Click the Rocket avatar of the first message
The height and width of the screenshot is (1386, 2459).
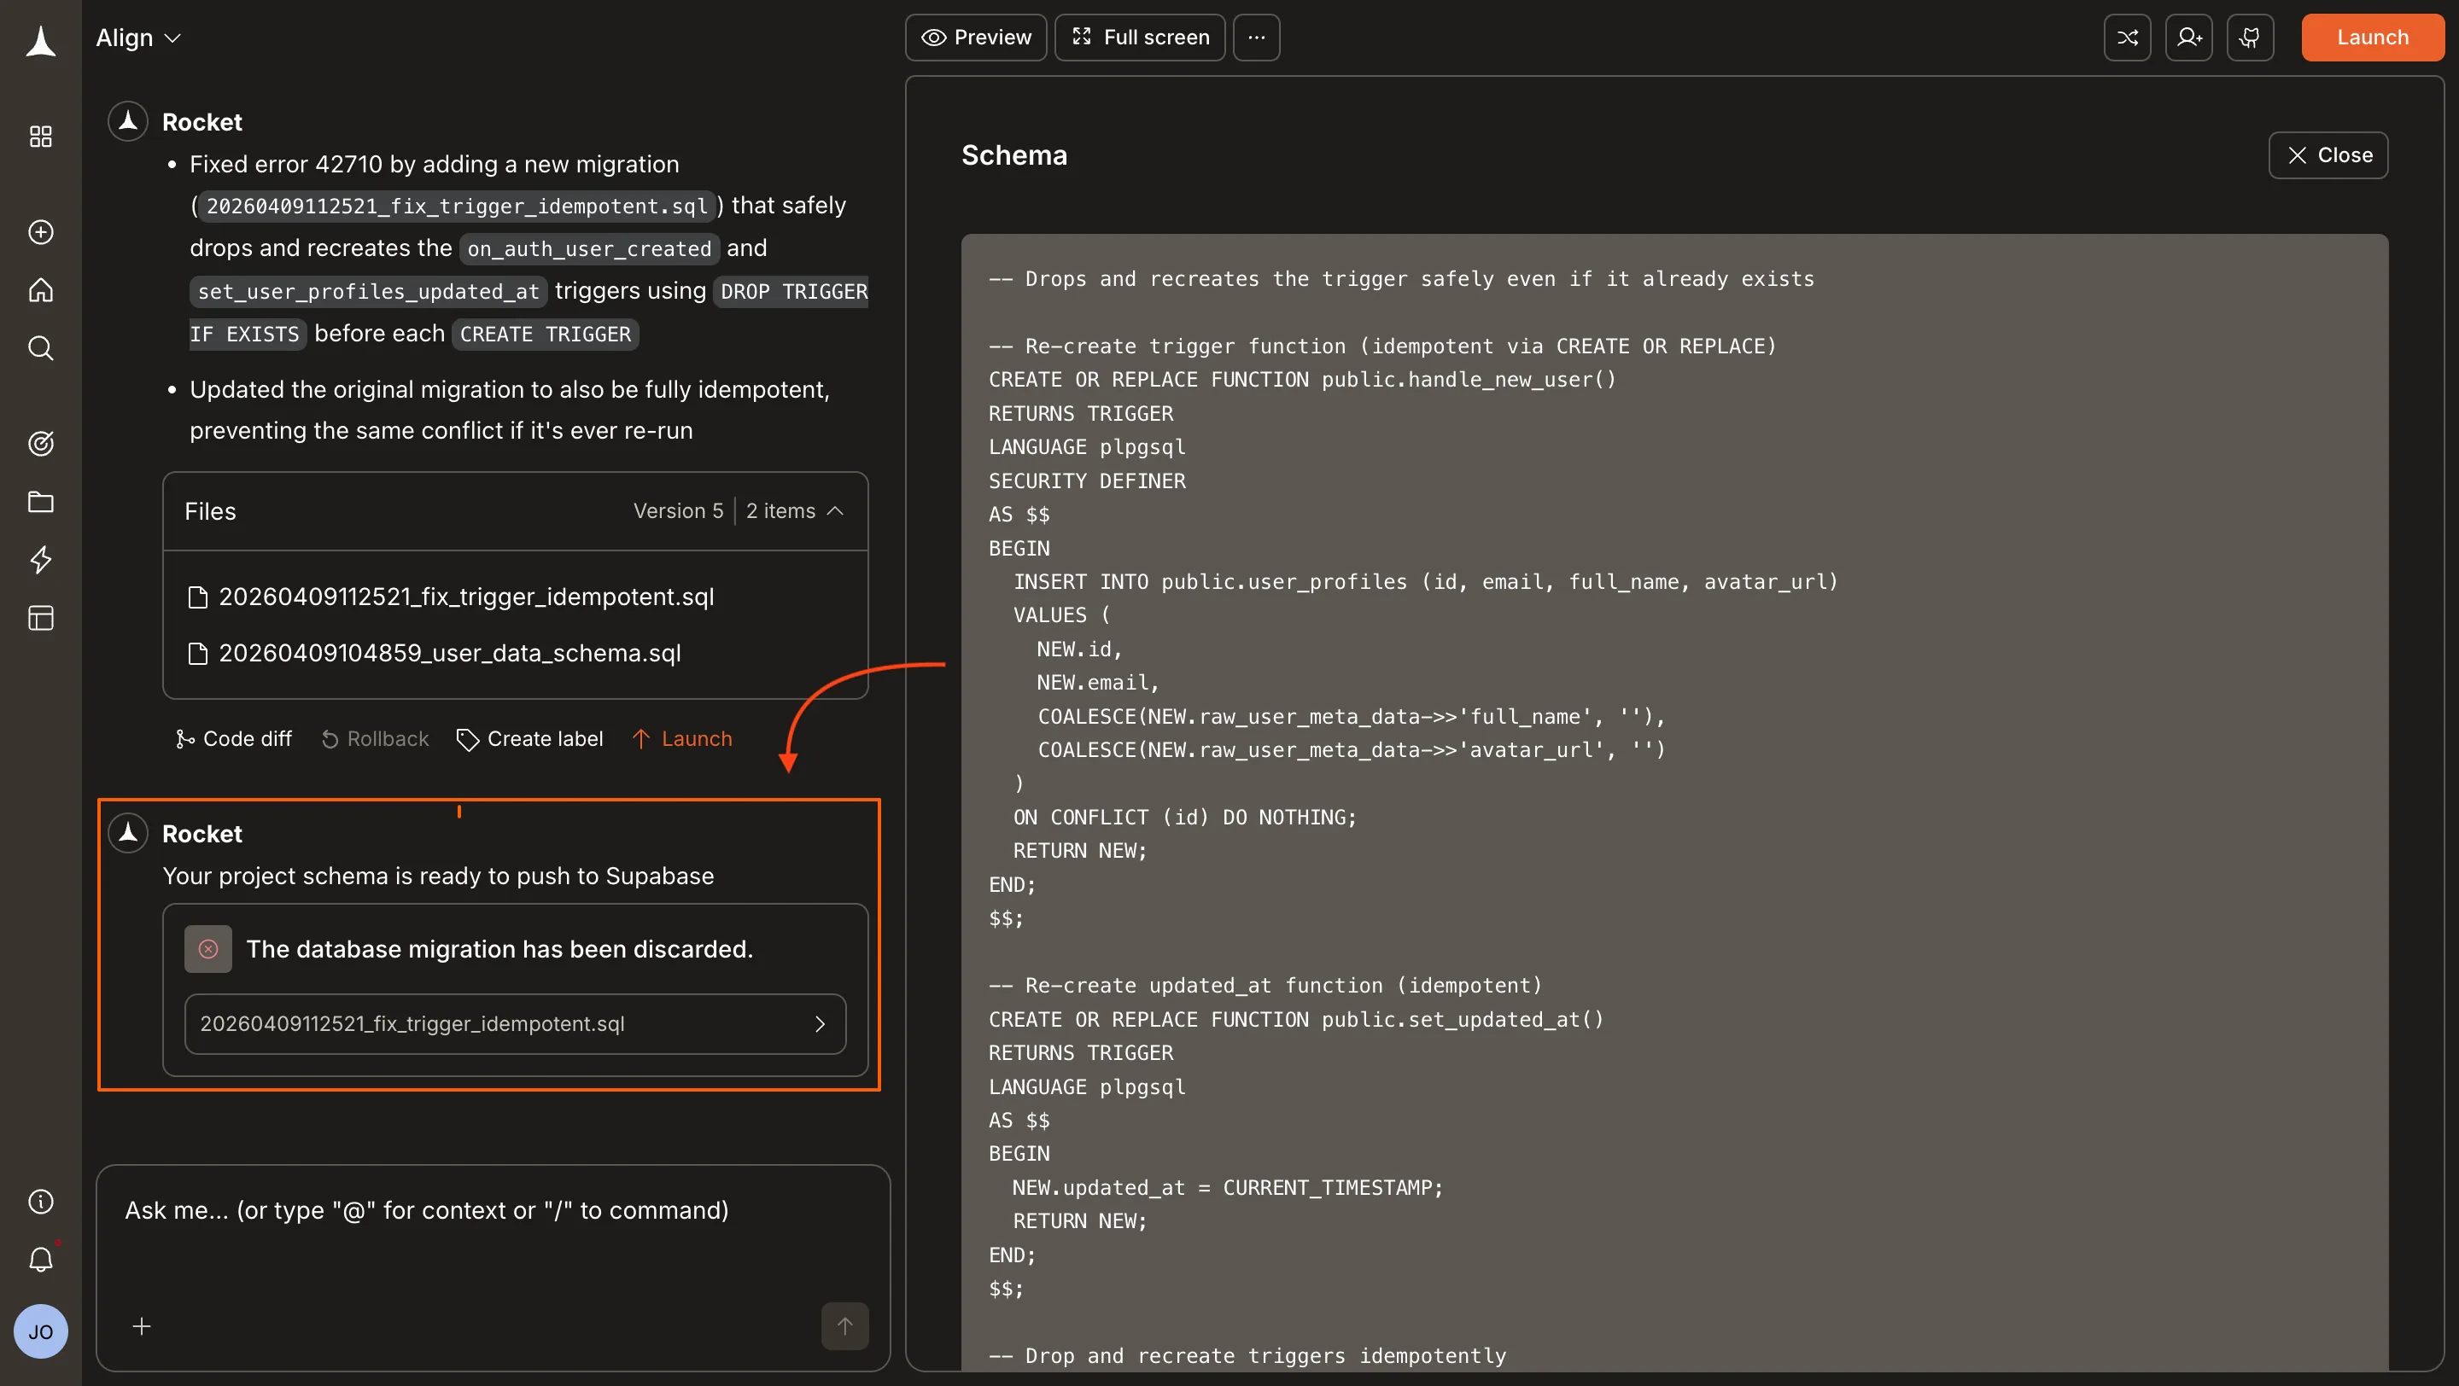tap(128, 121)
